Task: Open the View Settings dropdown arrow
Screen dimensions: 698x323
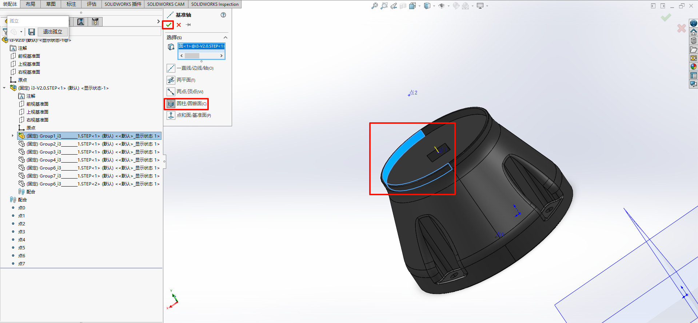Action: pyautogui.click(x=487, y=6)
